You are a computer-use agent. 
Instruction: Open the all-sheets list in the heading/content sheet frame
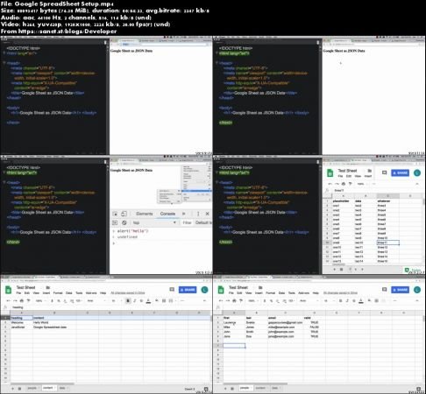pyautogui.click(x=20, y=389)
